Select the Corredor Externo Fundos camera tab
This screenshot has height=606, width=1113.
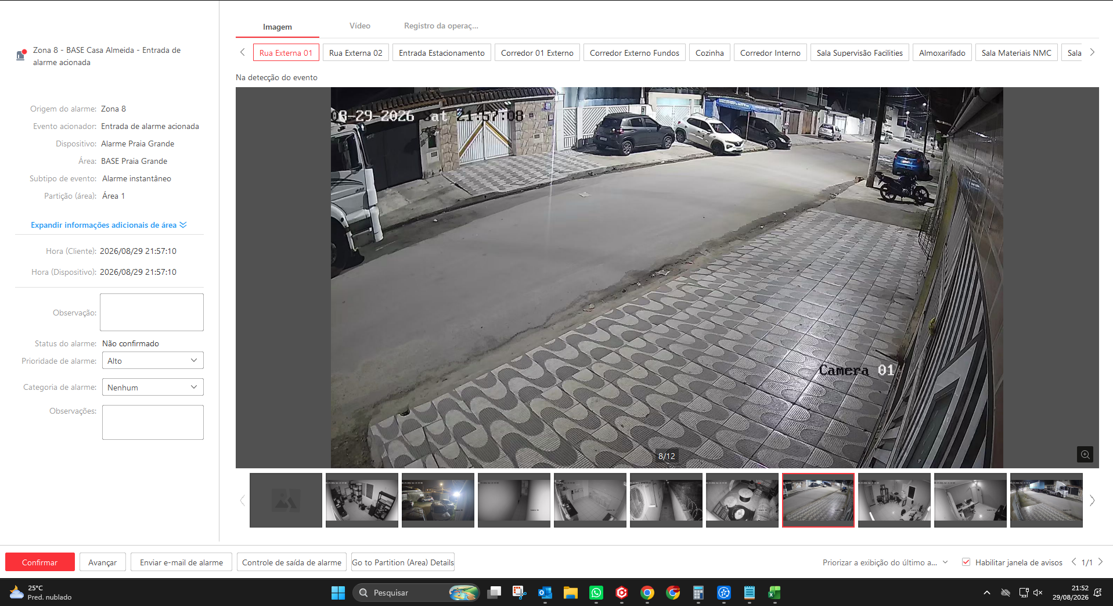tap(635, 53)
